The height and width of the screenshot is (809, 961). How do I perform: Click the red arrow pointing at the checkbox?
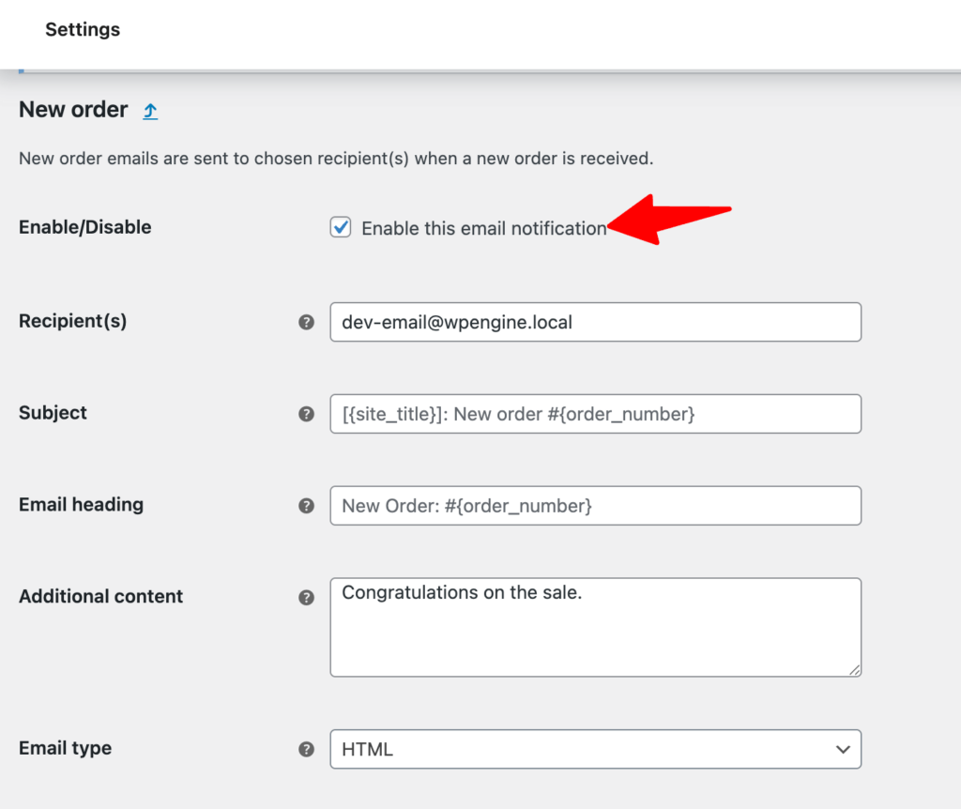pyautogui.click(x=666, y=220)
